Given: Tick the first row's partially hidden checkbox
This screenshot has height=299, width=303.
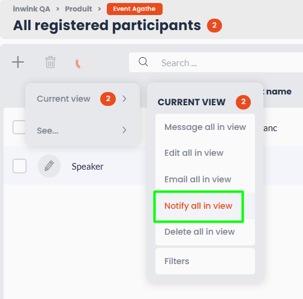Looking at the screenshot, I should click(x=19, y=127).
